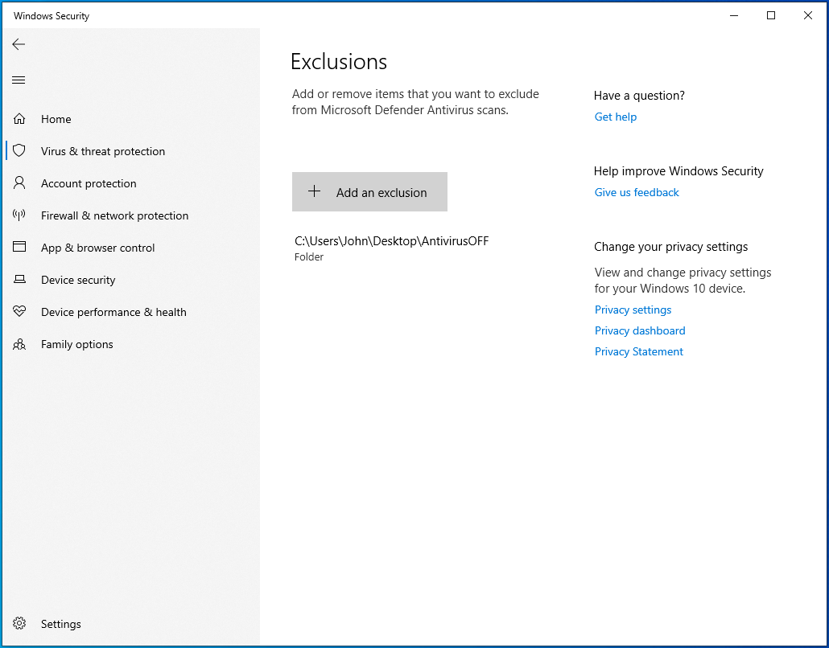This screenshot has width=829, height=648.
Task: Open the hamburger navigation menu
Action: pyautogui.click(x=19, y=80)
